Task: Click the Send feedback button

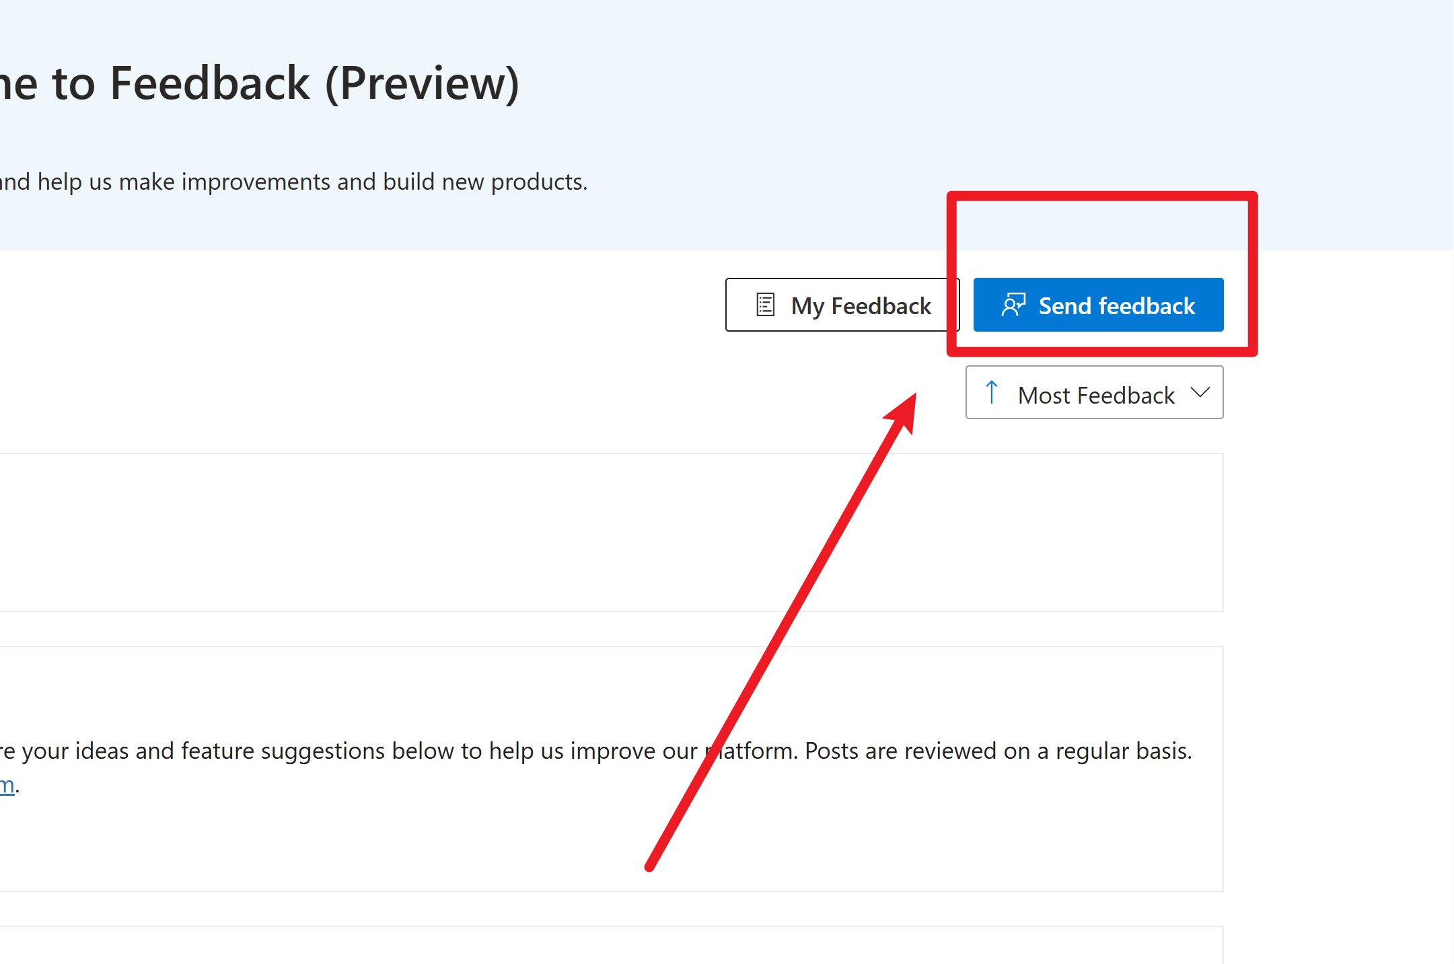Action: 1097,305
